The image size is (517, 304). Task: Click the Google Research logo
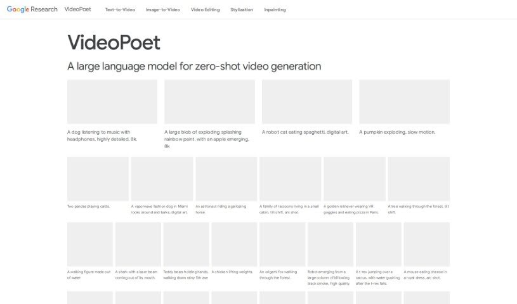pyautogui.click(x=32, y=9)
